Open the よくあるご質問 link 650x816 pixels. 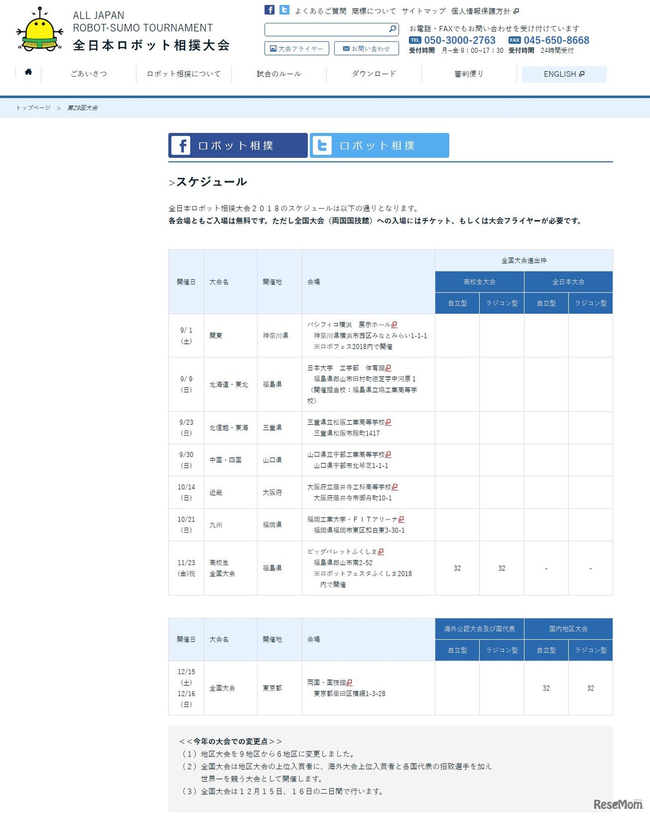(320, 11)
